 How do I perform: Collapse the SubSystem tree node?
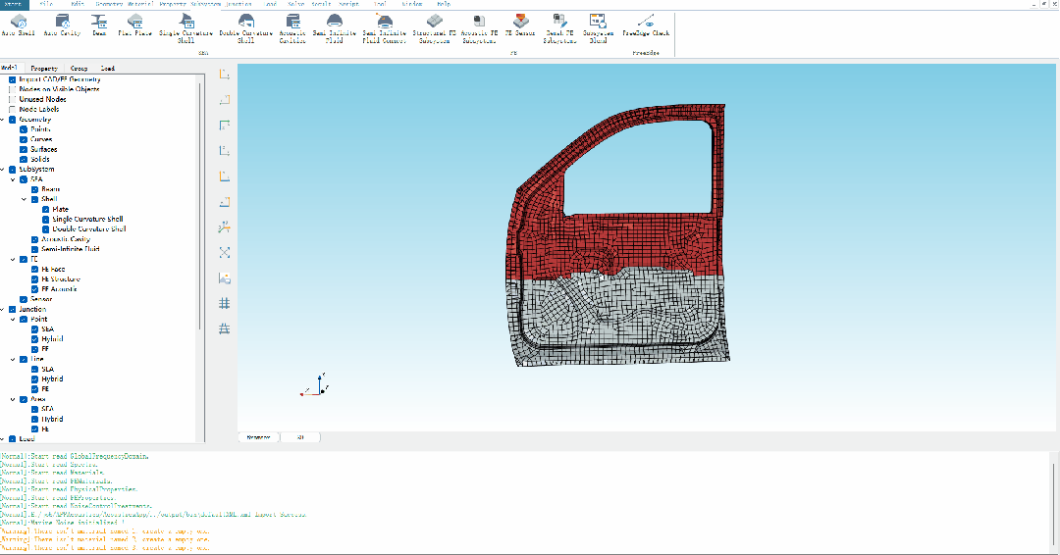(x=3, y=170)
